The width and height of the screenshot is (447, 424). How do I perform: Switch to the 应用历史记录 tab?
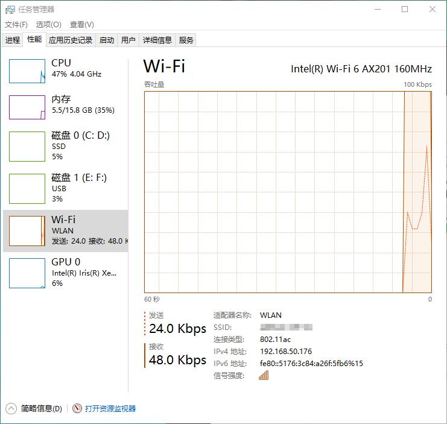pos(71,40)
